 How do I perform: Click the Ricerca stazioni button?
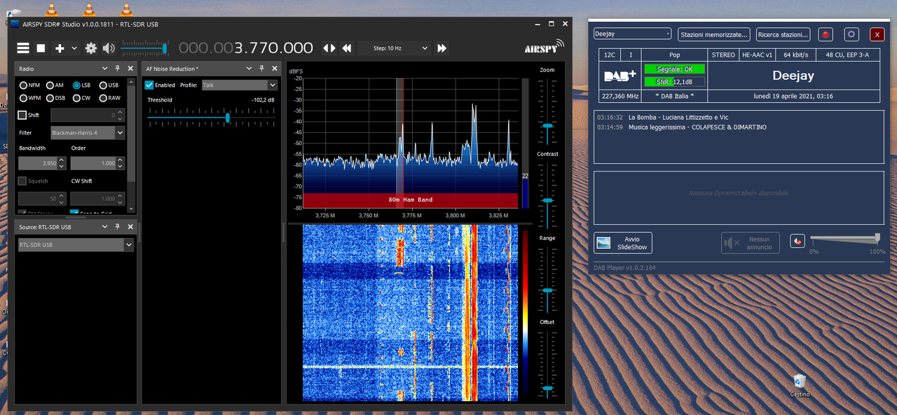[x=783, y=34]
